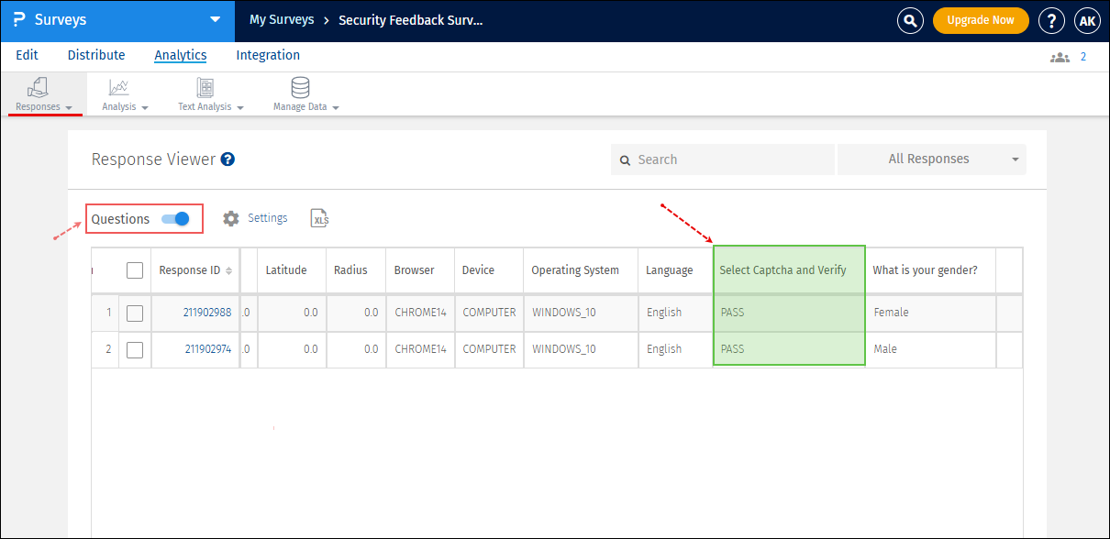Tick the checkbox for response 211902974
The image size is (1110, 539).
point(135,349)
